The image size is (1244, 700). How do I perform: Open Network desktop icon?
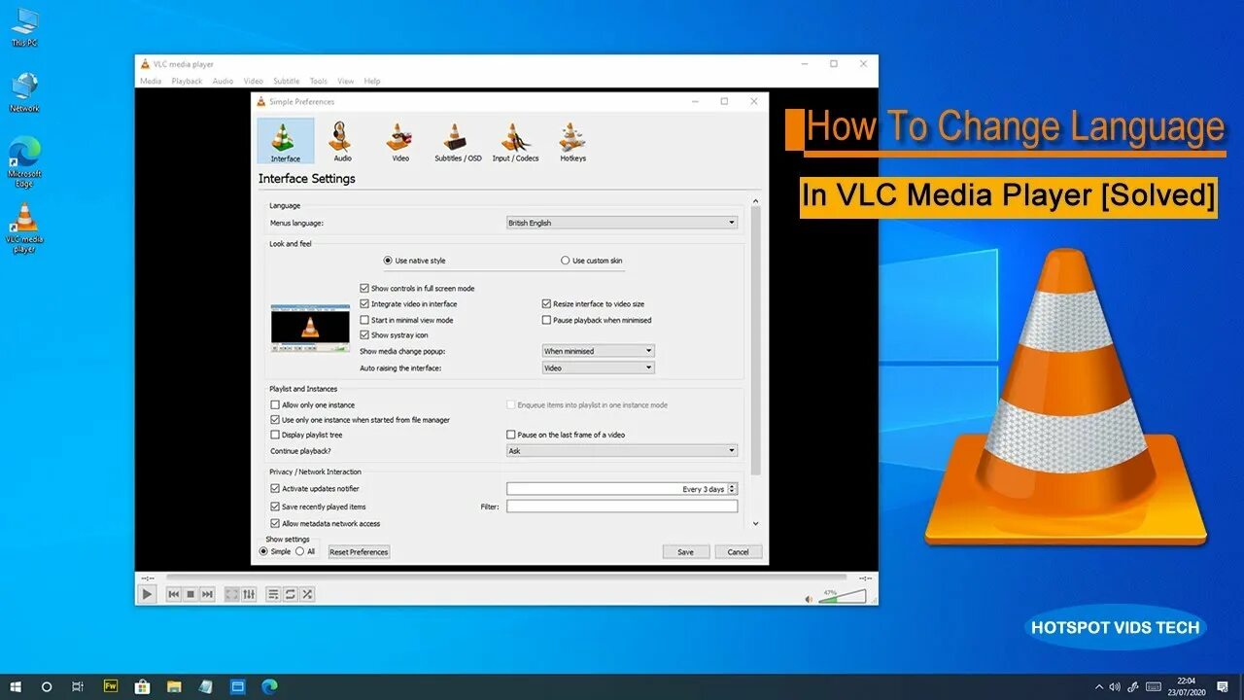[x=24, y=91]
